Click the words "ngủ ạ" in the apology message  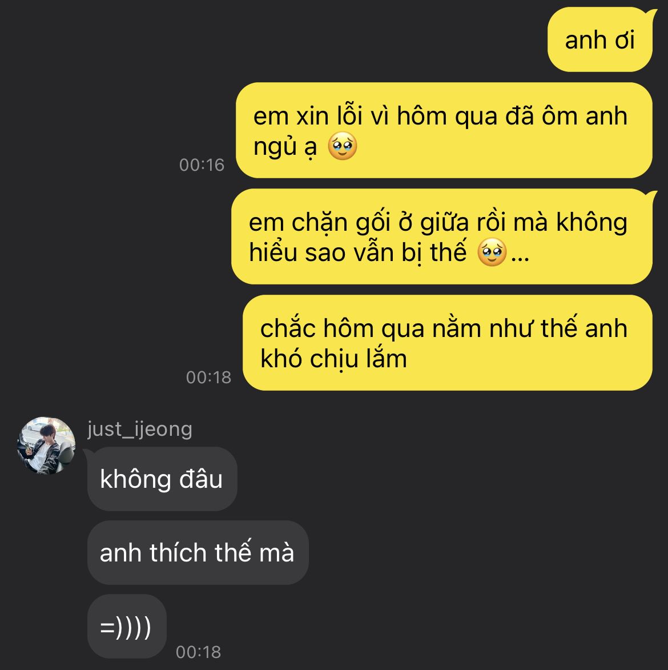click(x=285, y=147)
